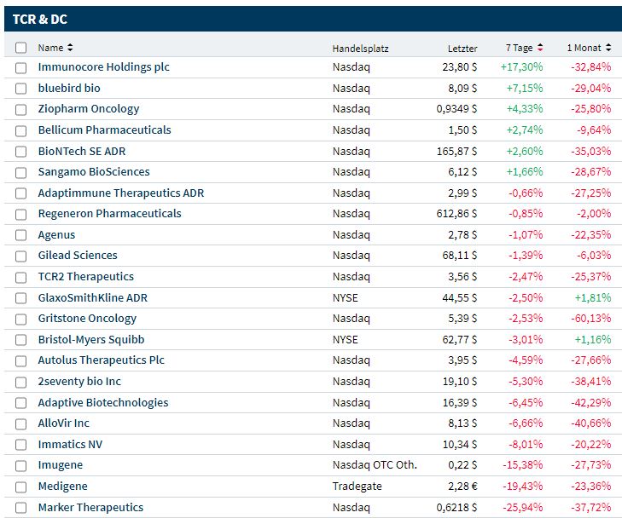The image size is (622, 524).
Task: Go to the Ziopharm Oncology page
Action: (x=89, y=109)
